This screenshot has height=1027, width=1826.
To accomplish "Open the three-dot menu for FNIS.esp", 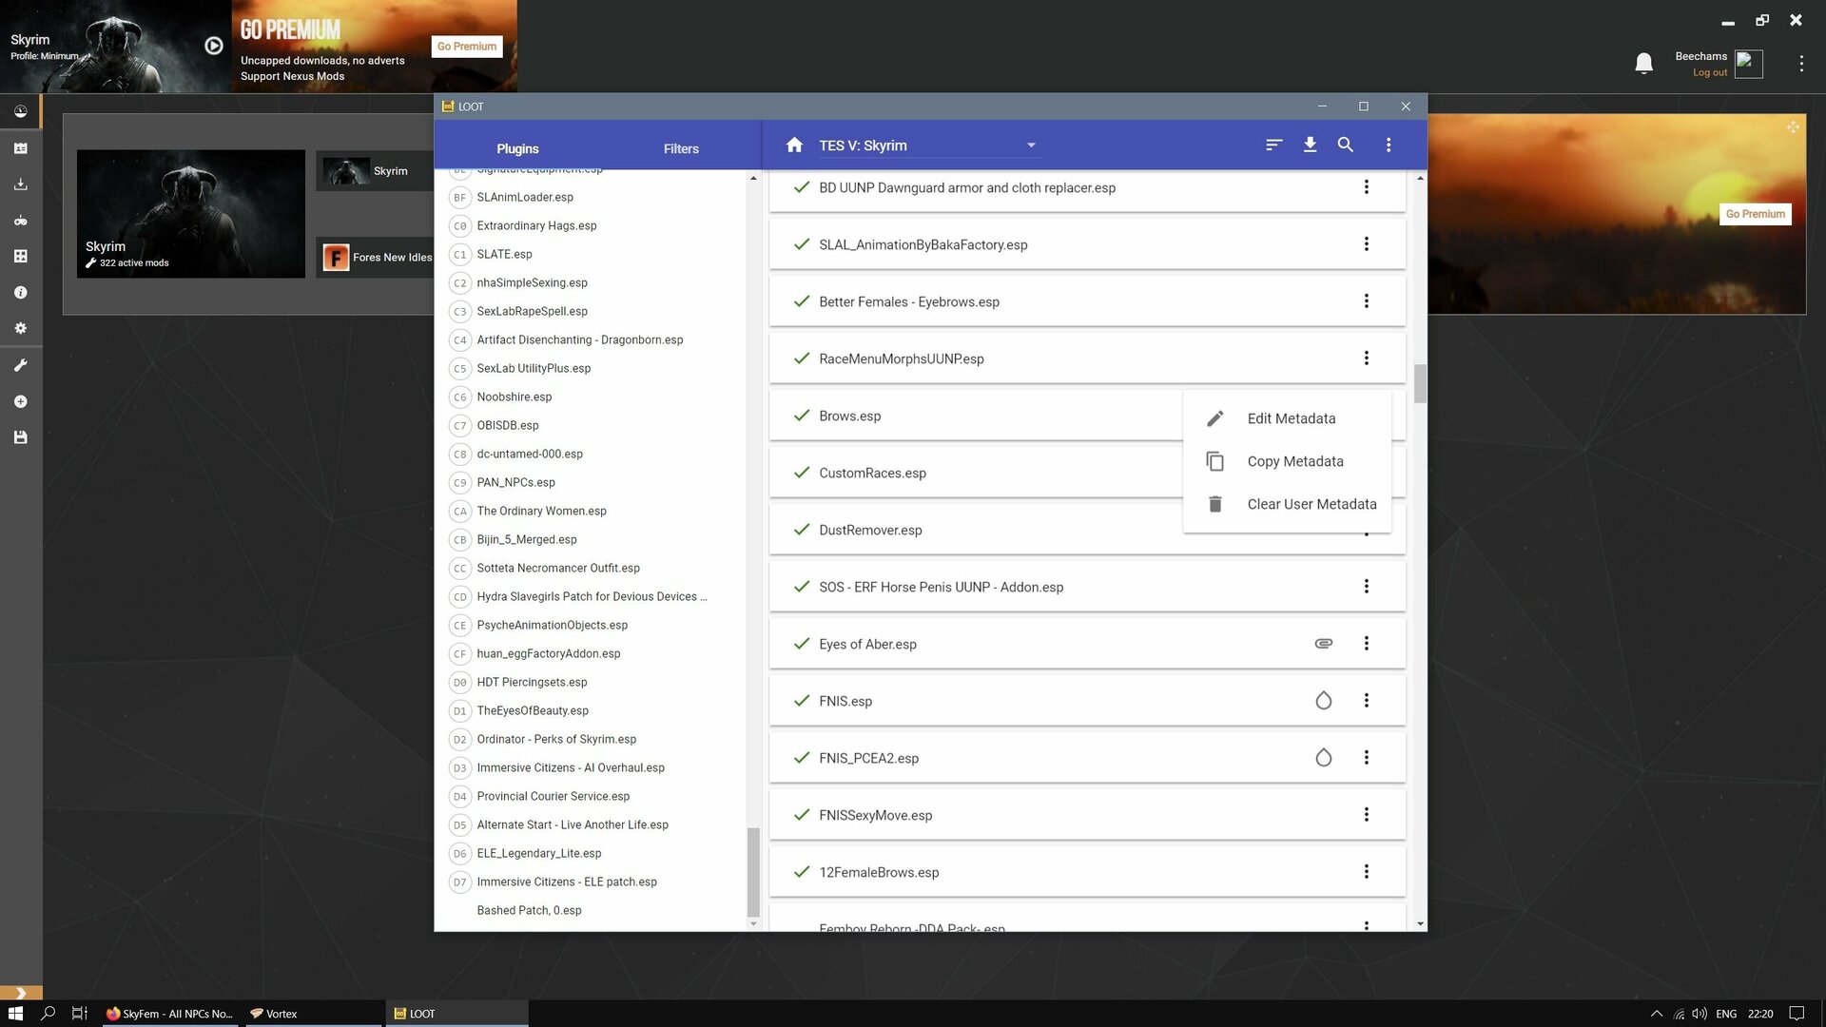I will click(1366, 701).
